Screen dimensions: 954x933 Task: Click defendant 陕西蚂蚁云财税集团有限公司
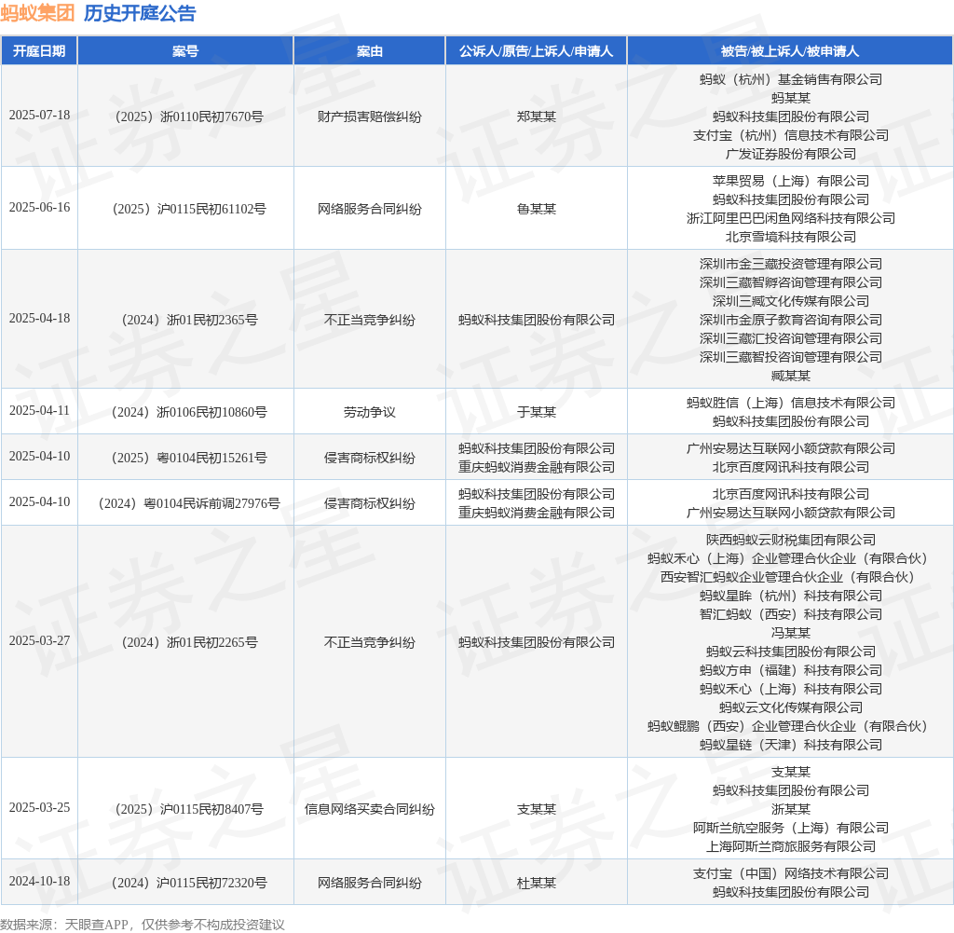[x=790, y=540]
